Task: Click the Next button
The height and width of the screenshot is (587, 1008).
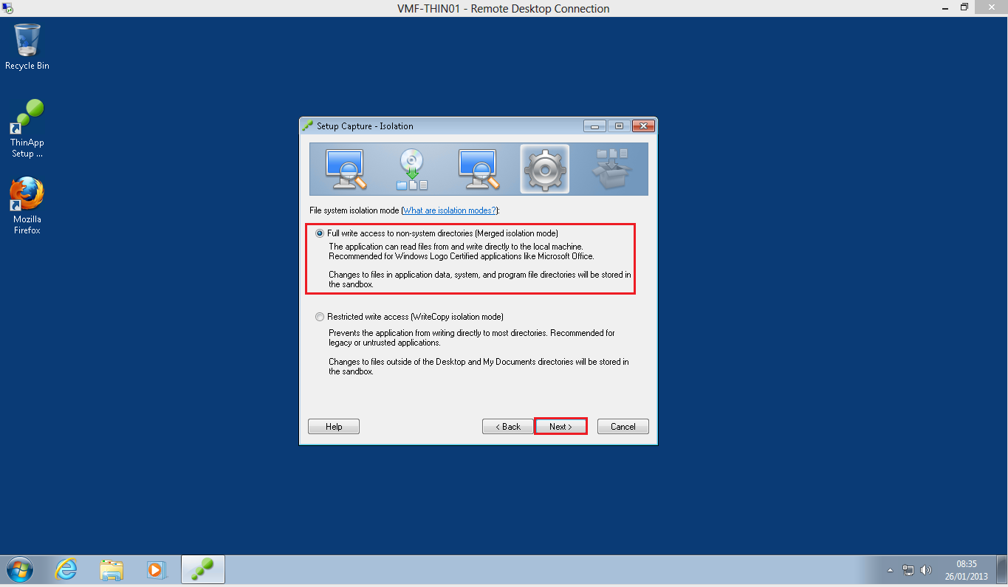Action: click(x=560, y=427)
